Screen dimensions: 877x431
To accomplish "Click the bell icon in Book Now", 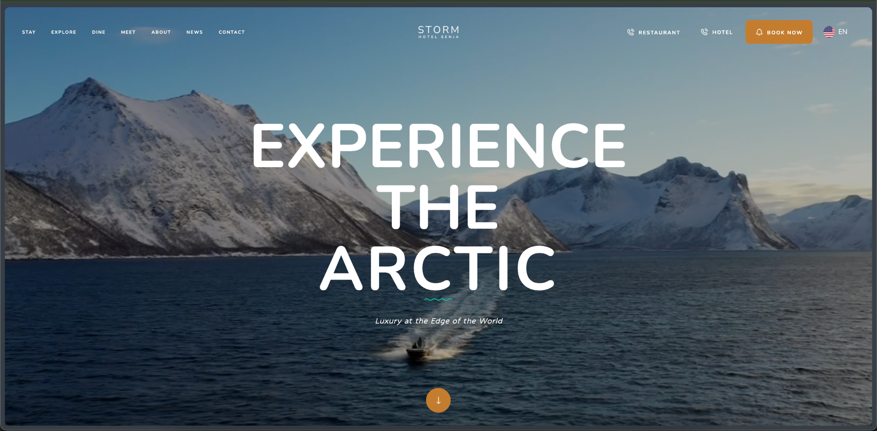I will click(759, 32).
